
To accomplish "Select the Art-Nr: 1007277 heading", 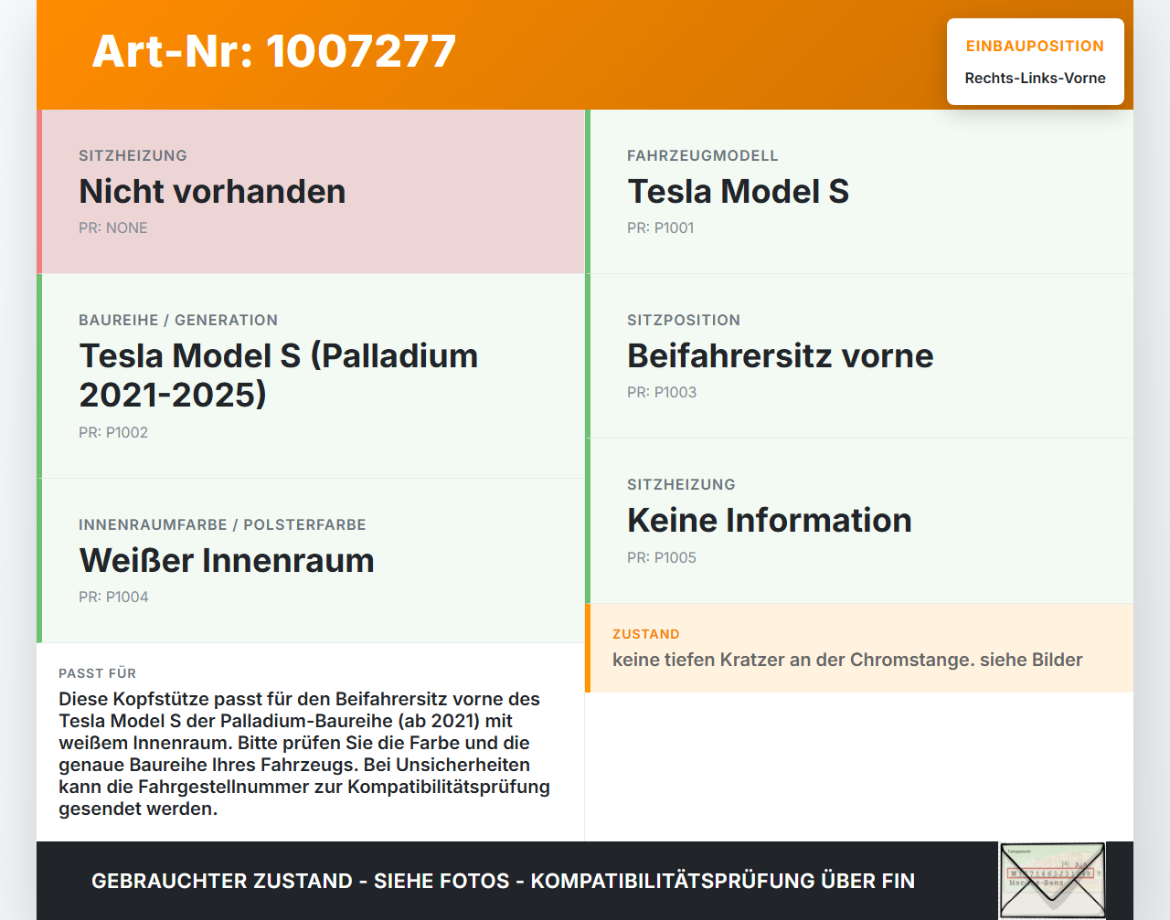I will click(x=274, y=51).
